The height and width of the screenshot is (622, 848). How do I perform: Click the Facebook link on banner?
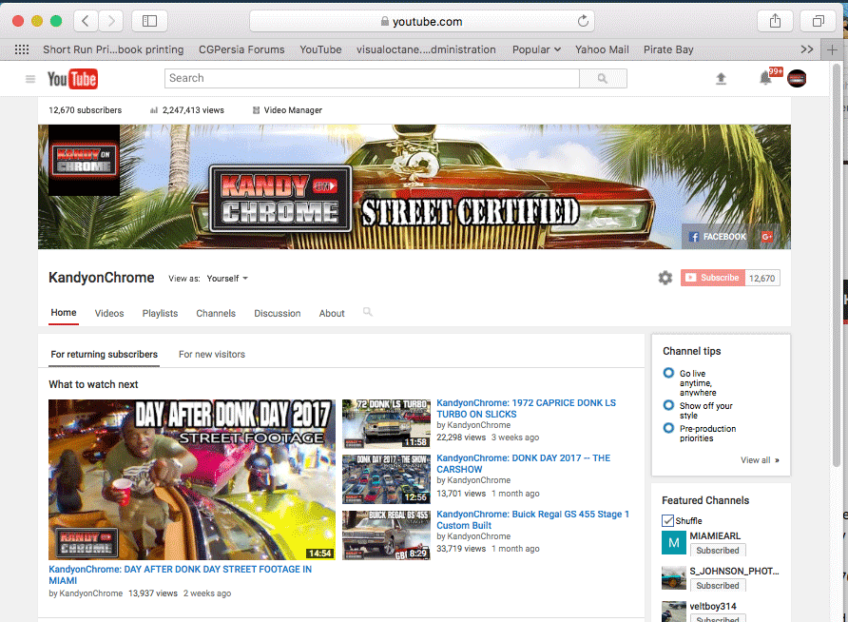pyautogui.click(x=718, y=237)
